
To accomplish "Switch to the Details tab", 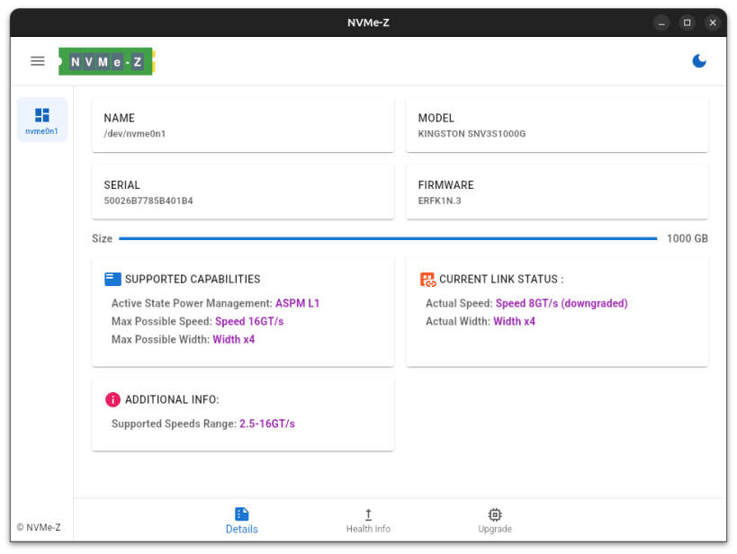I will (x=241, y=521).
